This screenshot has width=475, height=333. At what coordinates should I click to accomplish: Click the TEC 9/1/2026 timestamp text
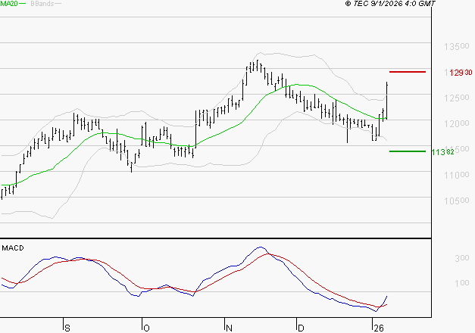click(390, 4)
